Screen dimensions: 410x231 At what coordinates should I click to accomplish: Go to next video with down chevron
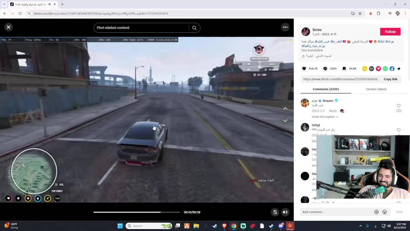point(285,121)
